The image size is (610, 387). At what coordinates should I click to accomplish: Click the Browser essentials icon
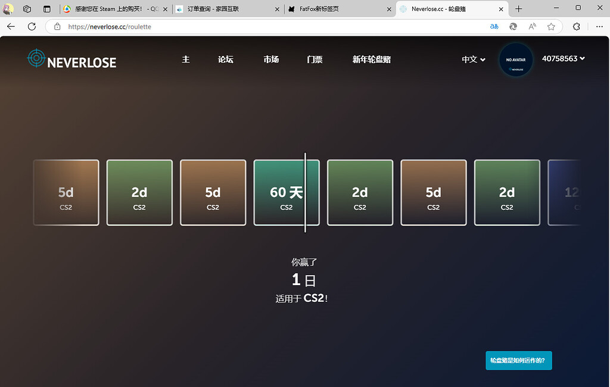[576, 26]
